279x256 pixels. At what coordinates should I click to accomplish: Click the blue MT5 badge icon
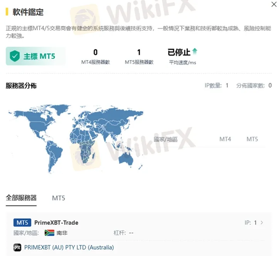click(x=22, y=222)
